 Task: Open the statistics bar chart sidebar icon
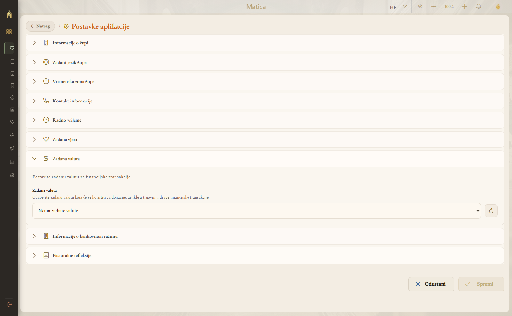(x=12, y=162)
